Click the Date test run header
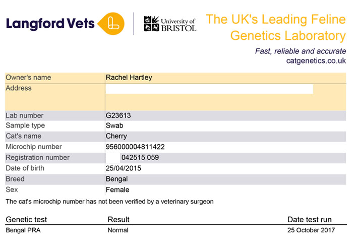 pos(310,220)
